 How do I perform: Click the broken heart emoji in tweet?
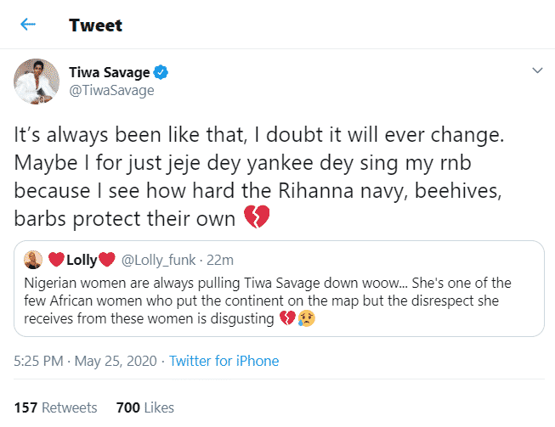256,218
